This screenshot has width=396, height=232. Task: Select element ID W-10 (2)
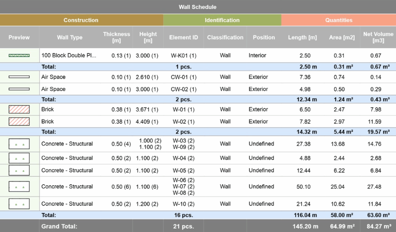click(x=184, y=204)
